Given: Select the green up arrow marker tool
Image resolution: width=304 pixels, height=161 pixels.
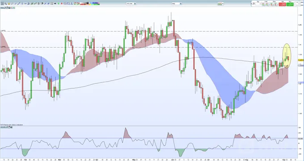Looking at the screenshot, I should (59, 4).
